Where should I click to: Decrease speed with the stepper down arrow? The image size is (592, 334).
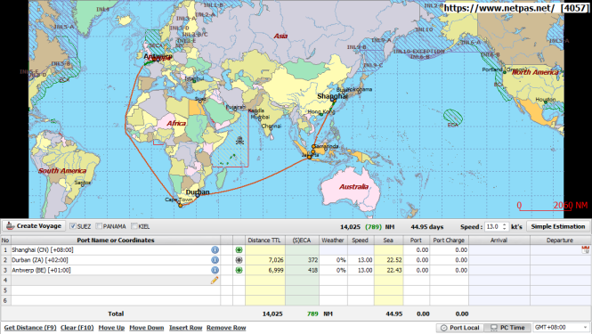tap(504, 229)
